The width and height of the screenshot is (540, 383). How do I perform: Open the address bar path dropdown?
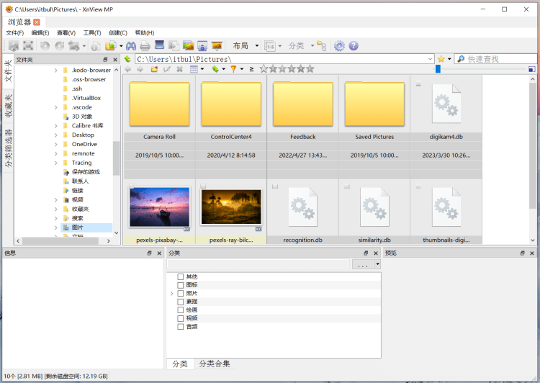[x=430, y=59]
